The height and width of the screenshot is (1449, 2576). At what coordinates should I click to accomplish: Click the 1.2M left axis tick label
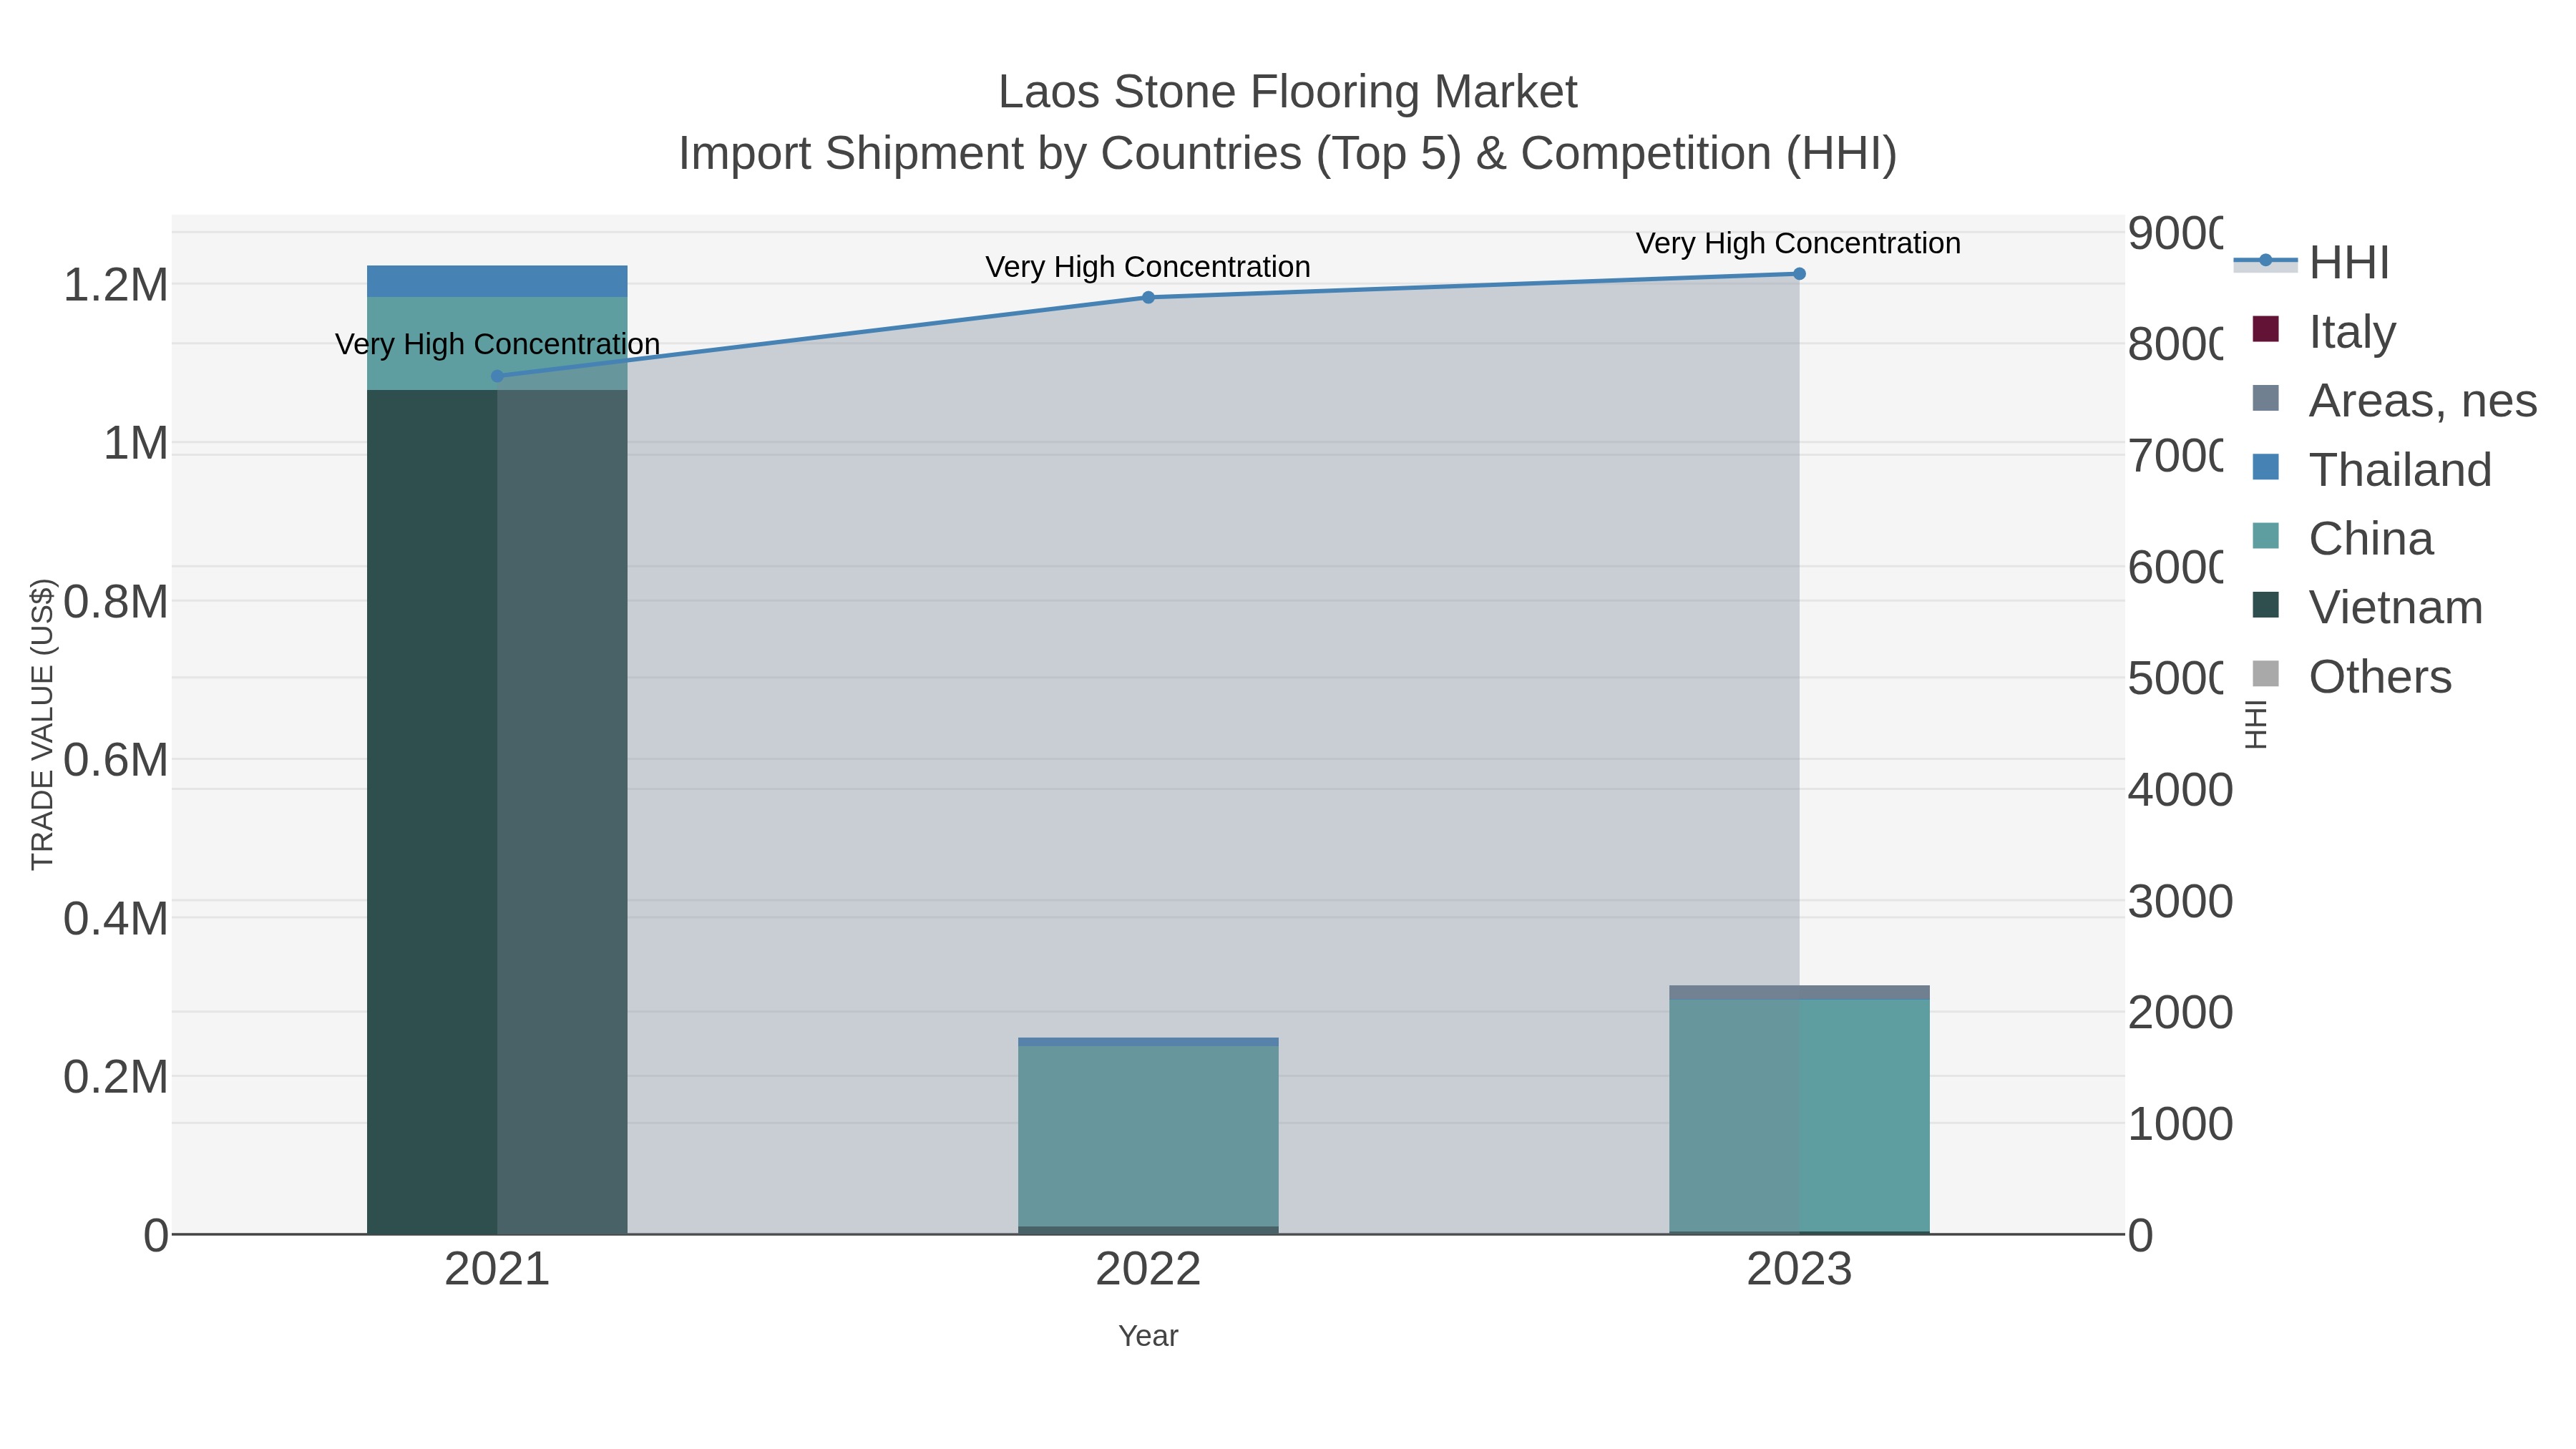(x=116, y=285)
